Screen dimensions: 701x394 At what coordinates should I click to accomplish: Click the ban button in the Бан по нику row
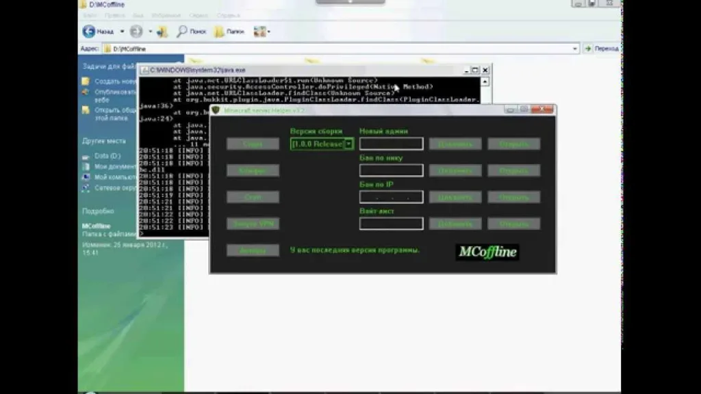click(x=455, y=170)
